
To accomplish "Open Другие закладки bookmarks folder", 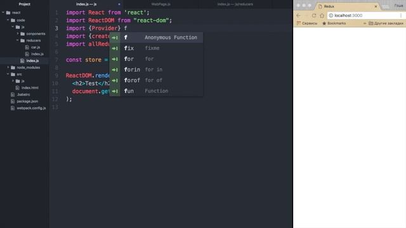I will pos(386,23).
